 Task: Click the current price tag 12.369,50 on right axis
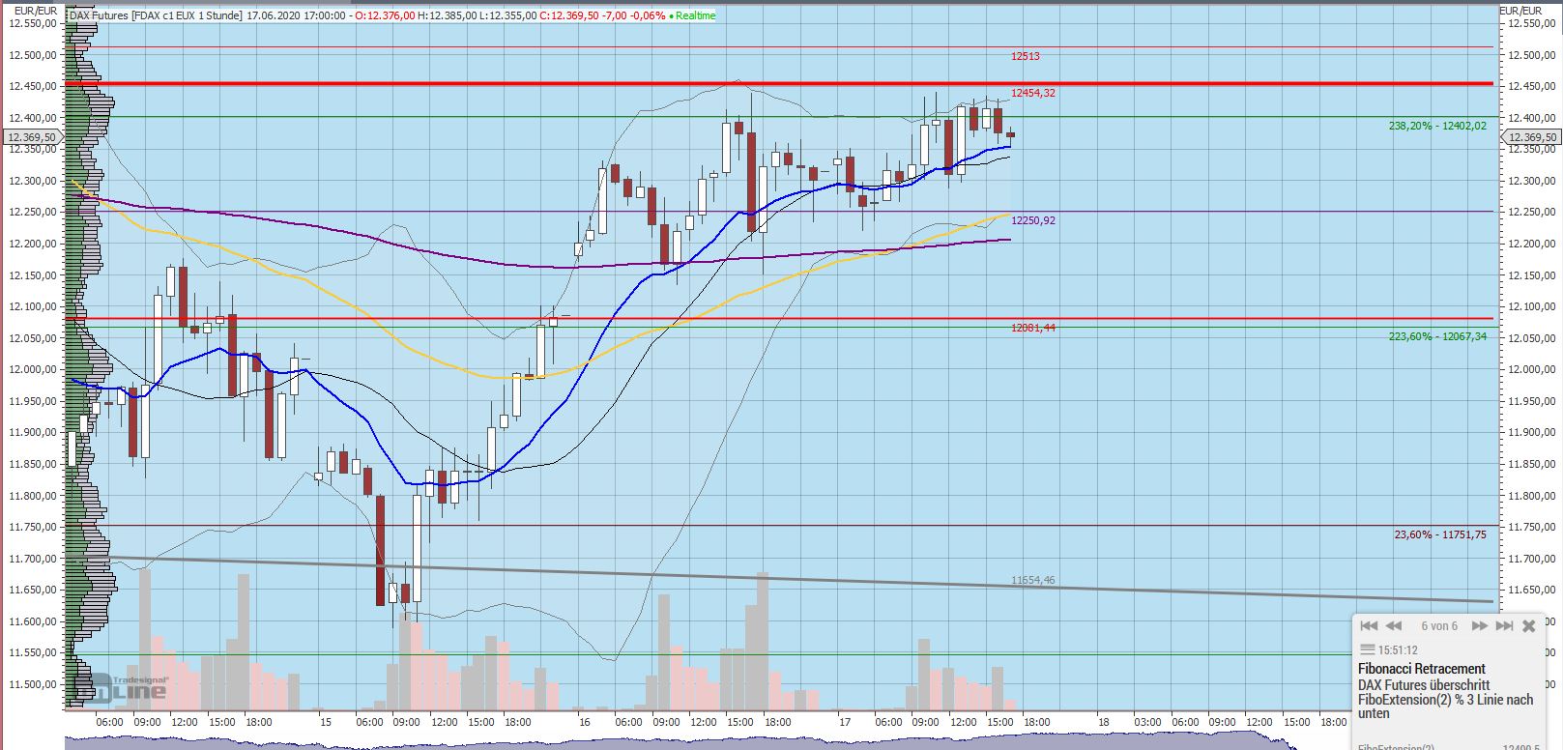(x=1531, y=137)
